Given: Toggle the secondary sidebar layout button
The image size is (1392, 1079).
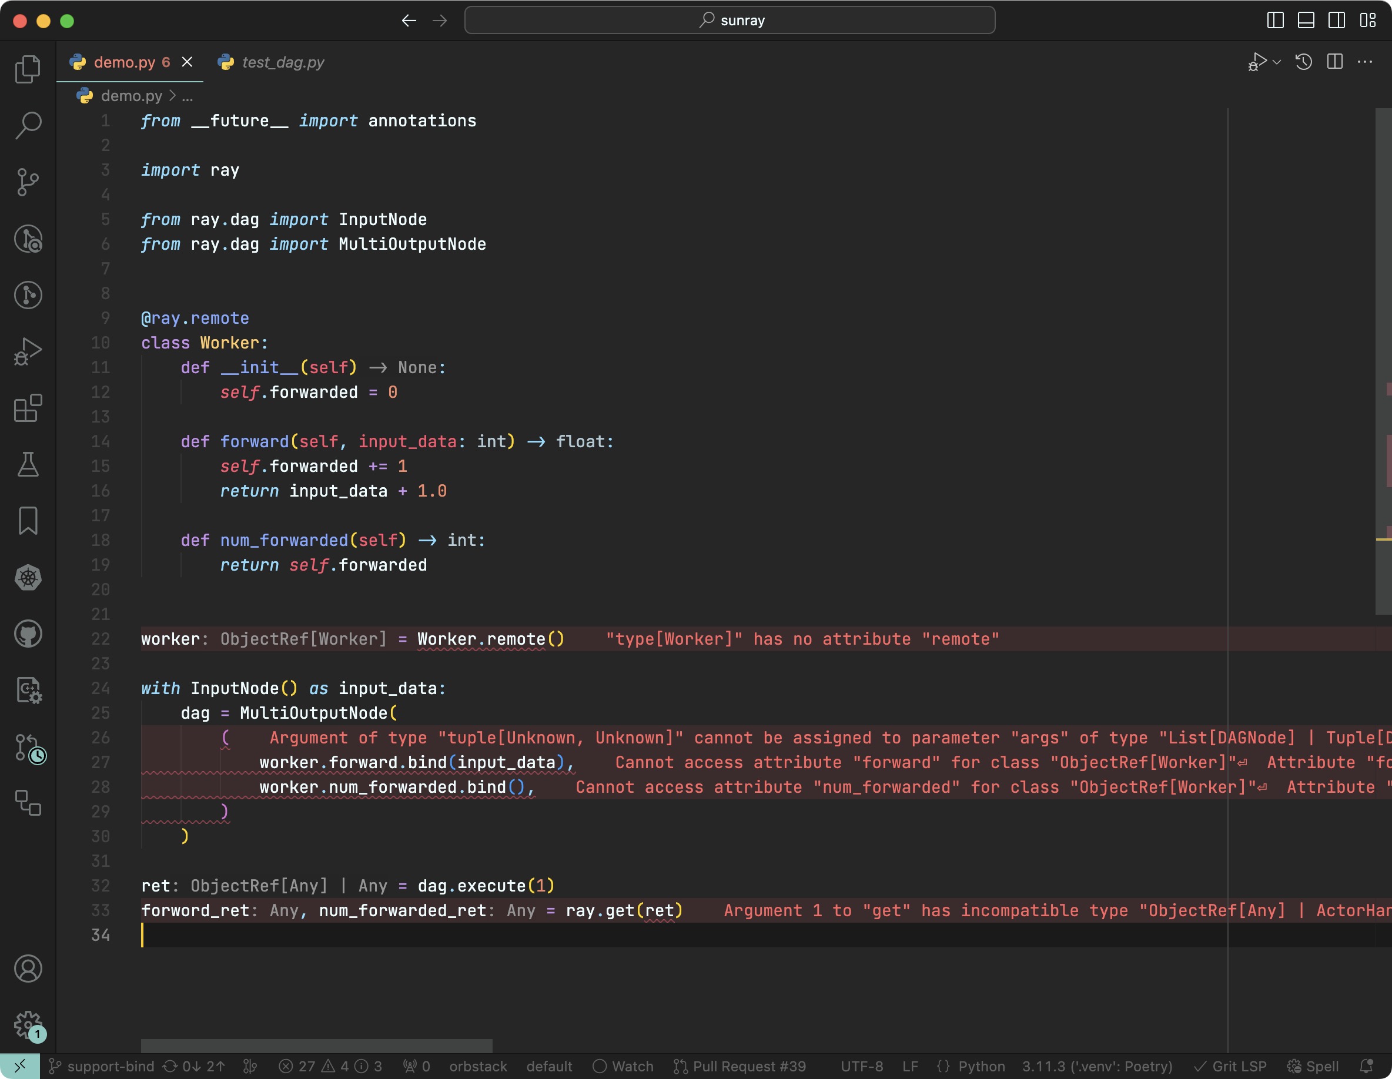Looking at the screenshot, I should click(1337, 21).
